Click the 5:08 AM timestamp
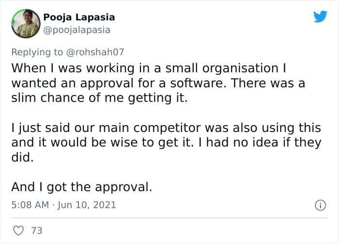Viewport: 339px width, 244px height. (x=30, y=205)
